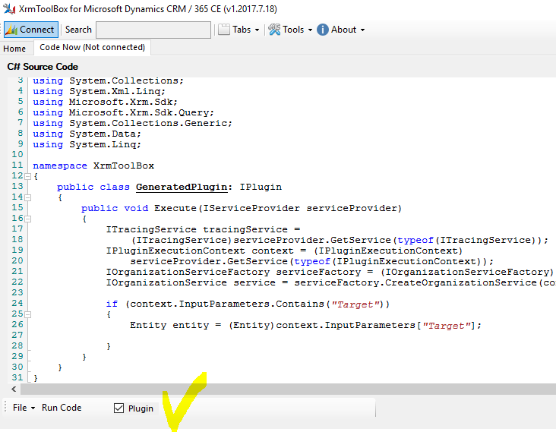The image size is (556, 432).
Task: Click the Tools wrench icon
Action: coord(274,30)
